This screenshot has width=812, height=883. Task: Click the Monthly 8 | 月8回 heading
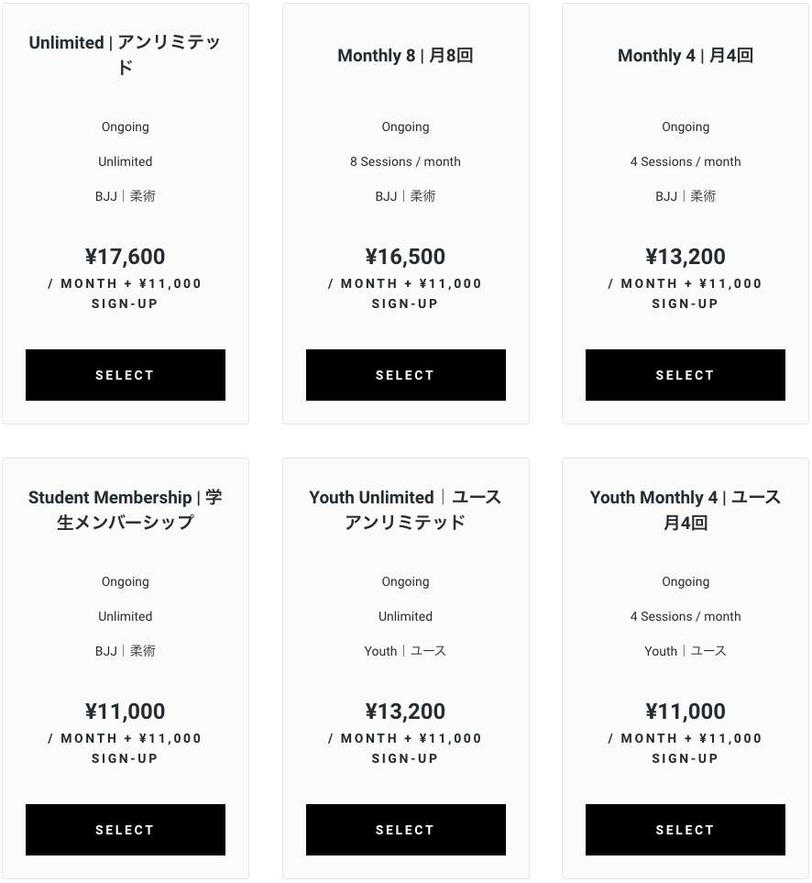point(405,56)
